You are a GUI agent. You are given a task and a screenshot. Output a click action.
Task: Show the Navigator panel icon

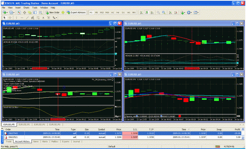(30, 13)
